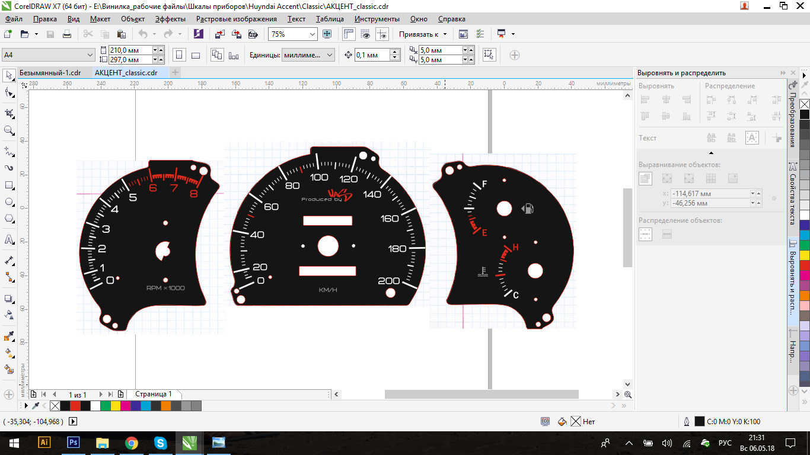Open the units dropdown showing millimeters
This screenshot has height=455, width=810.
(330, 55)
